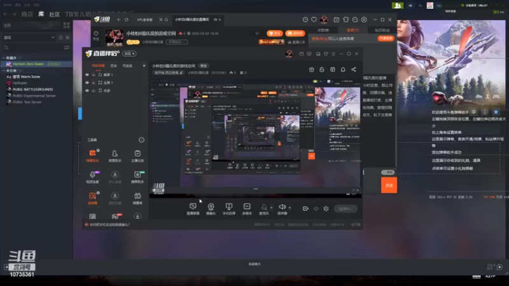Click the lock icon above preview
Viewport: 509px width, 286px height.
322,69
